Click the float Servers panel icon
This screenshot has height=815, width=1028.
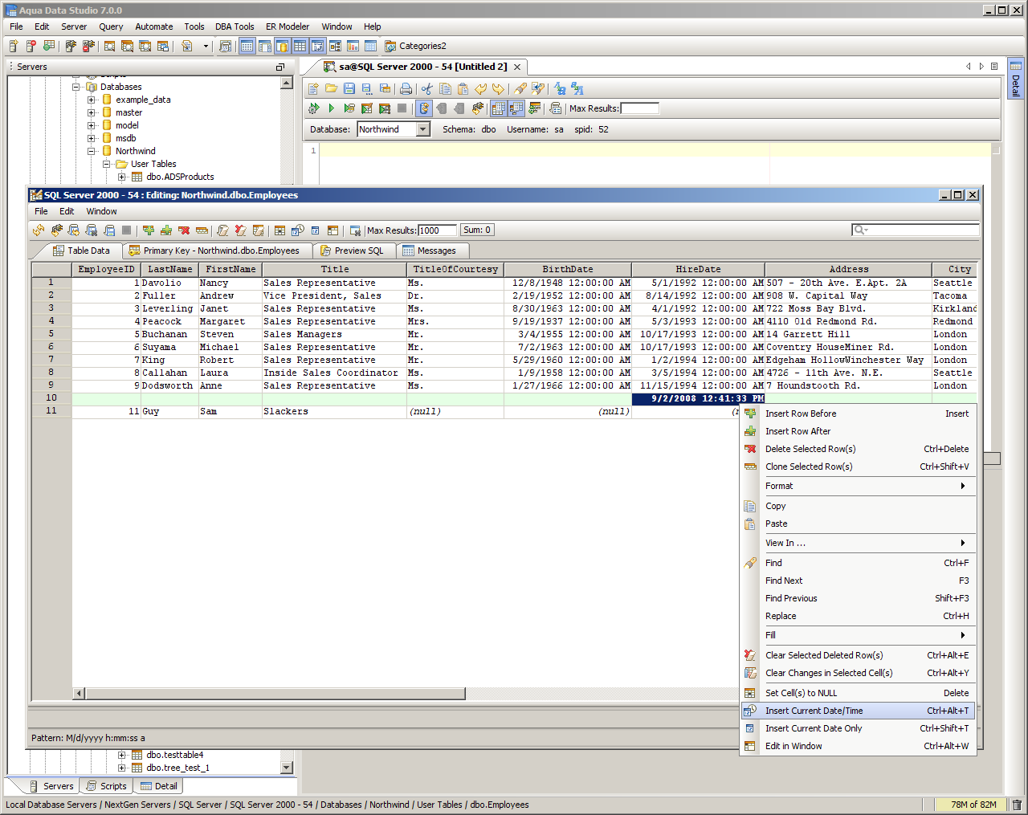tap(280, 67)
